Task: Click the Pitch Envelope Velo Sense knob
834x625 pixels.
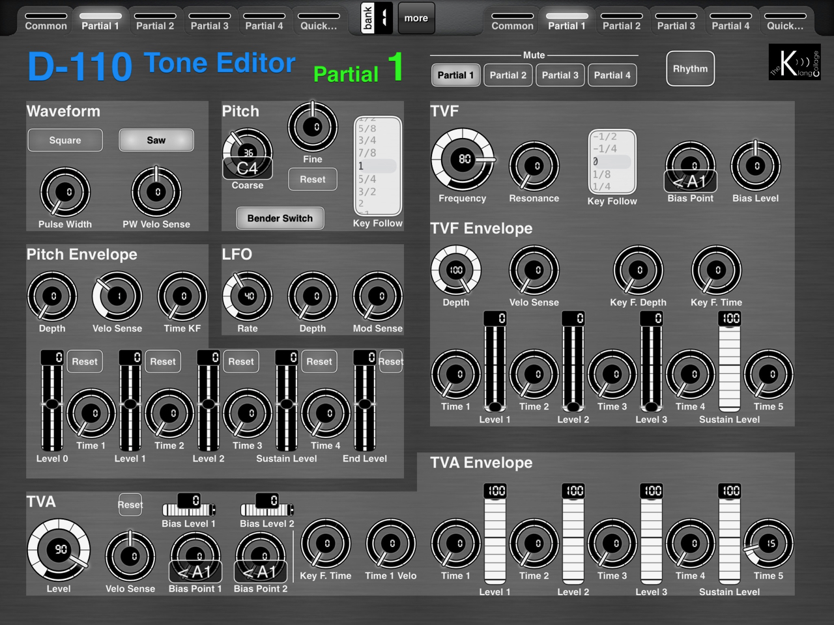Action: (x=117, y=296)
